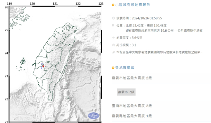Screen dimensions: 211x123
Task: Expand 嘉義市地區最大震度 2級 row
Action: 161,78
